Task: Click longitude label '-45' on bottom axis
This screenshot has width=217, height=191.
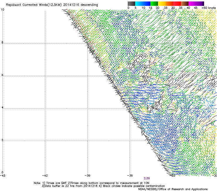Action: [x=3, y=176]
